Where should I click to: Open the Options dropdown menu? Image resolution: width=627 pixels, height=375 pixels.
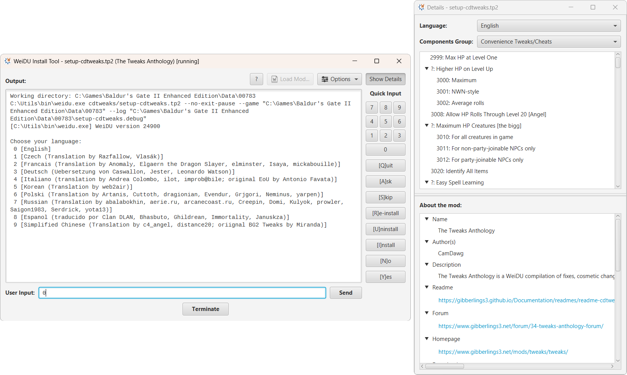pos(340,79)
